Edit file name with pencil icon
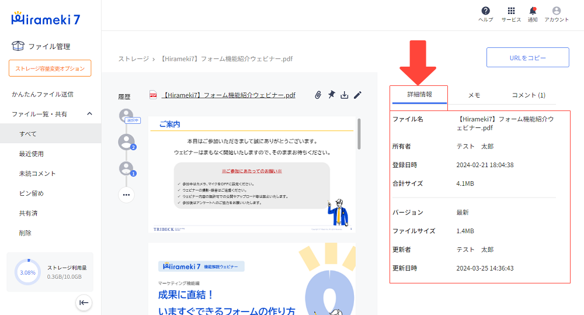Viewport: 584px width, 315px height. coord(357,95)
